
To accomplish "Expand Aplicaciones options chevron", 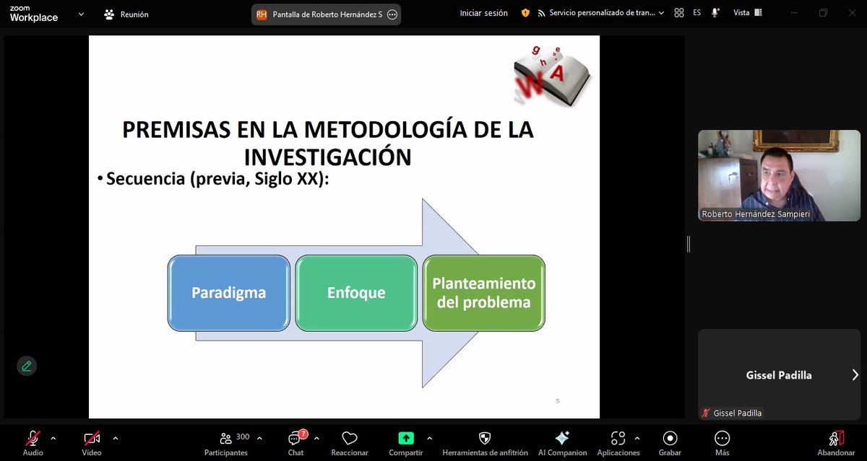I will point(637,438).
